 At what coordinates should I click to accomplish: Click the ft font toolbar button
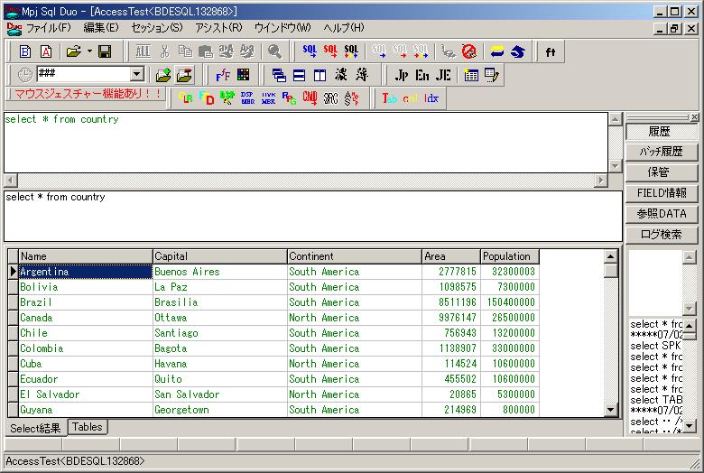551,51
